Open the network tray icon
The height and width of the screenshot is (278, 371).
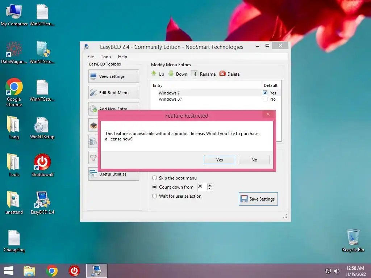328,271
